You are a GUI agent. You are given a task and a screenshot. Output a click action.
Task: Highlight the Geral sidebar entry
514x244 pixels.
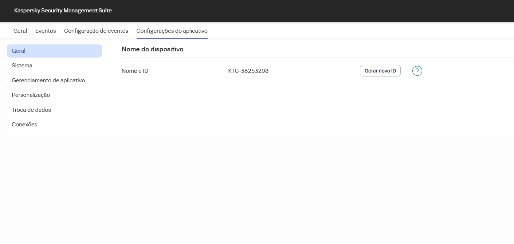coord(18,51)
